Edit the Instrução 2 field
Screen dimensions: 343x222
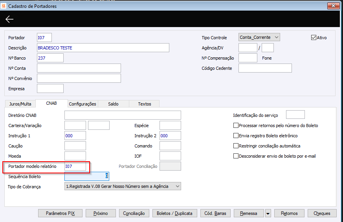pos(171,136)
